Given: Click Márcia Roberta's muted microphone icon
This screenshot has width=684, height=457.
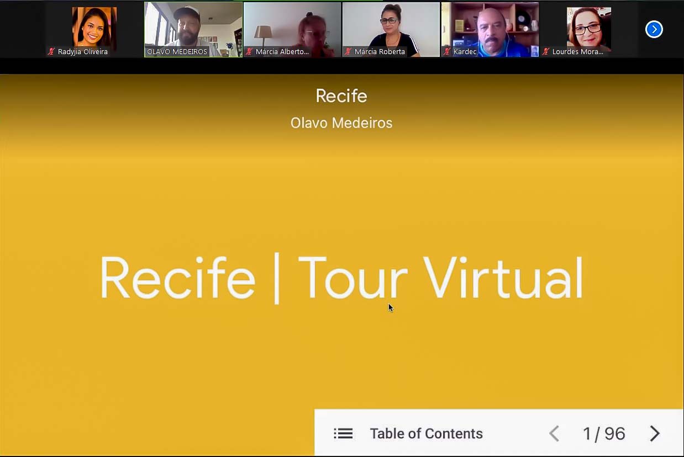Looking at the screenshot, I should [349, 52].
